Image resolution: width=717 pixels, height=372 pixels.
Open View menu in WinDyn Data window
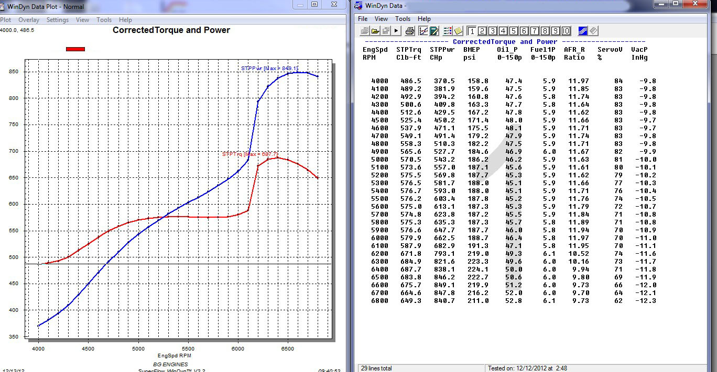tap(382, 19)
